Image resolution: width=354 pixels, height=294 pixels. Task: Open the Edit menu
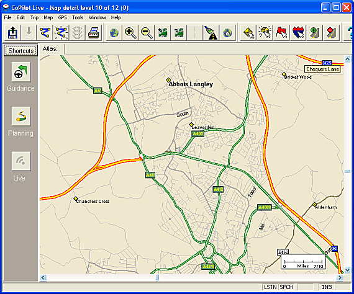[x=20, y=17]
